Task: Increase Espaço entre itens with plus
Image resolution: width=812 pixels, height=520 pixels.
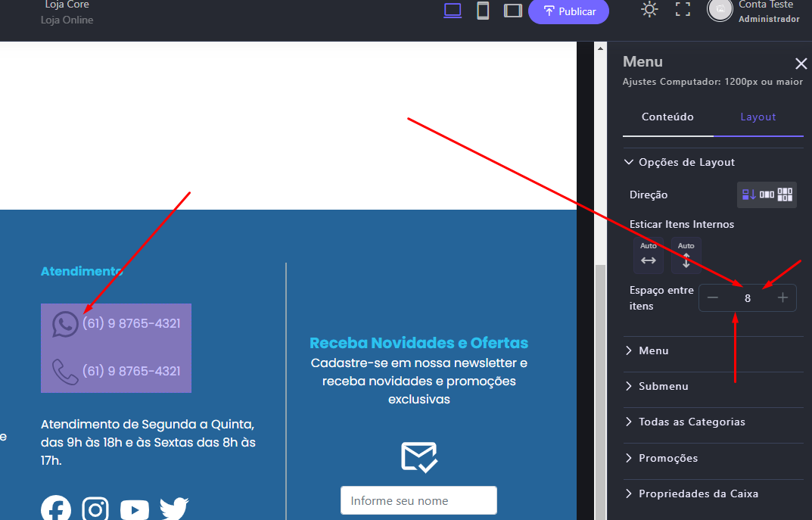Action: tap(782, 298)
